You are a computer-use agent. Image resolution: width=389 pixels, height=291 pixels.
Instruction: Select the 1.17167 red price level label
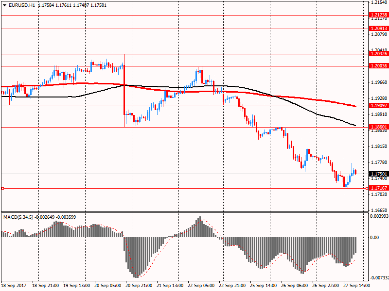379,188
